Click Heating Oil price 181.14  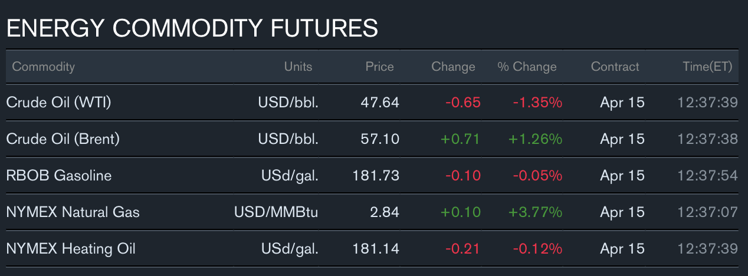click(376, 249)
